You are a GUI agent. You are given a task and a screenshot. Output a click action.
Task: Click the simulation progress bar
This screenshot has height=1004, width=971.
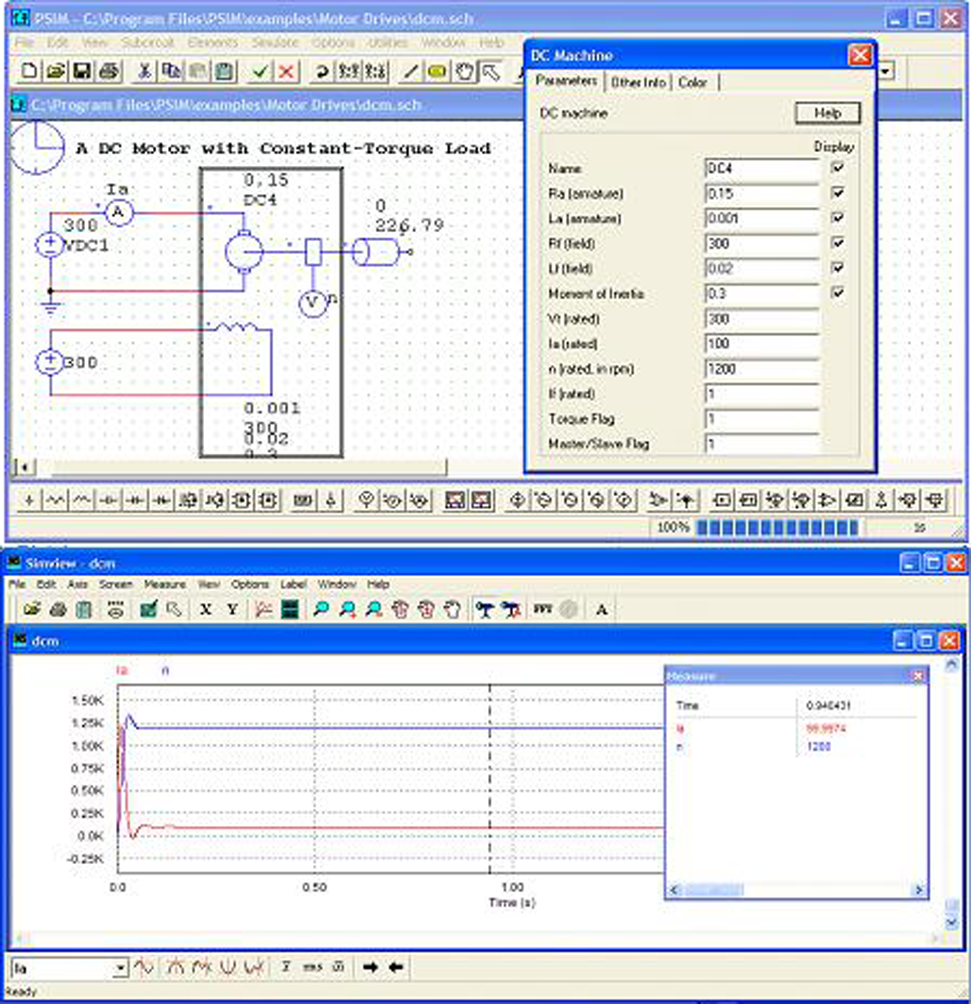click(x=776, y=527)
